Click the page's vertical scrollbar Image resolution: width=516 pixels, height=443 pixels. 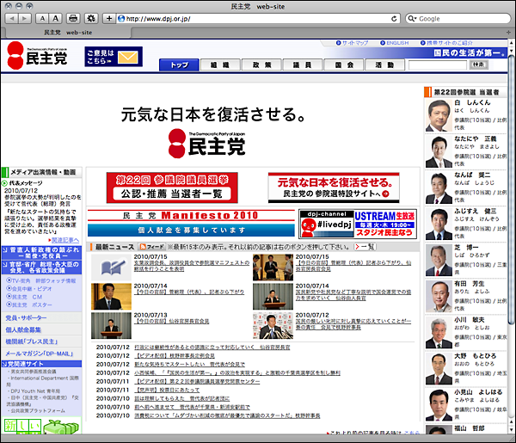[x=511, y=215]
